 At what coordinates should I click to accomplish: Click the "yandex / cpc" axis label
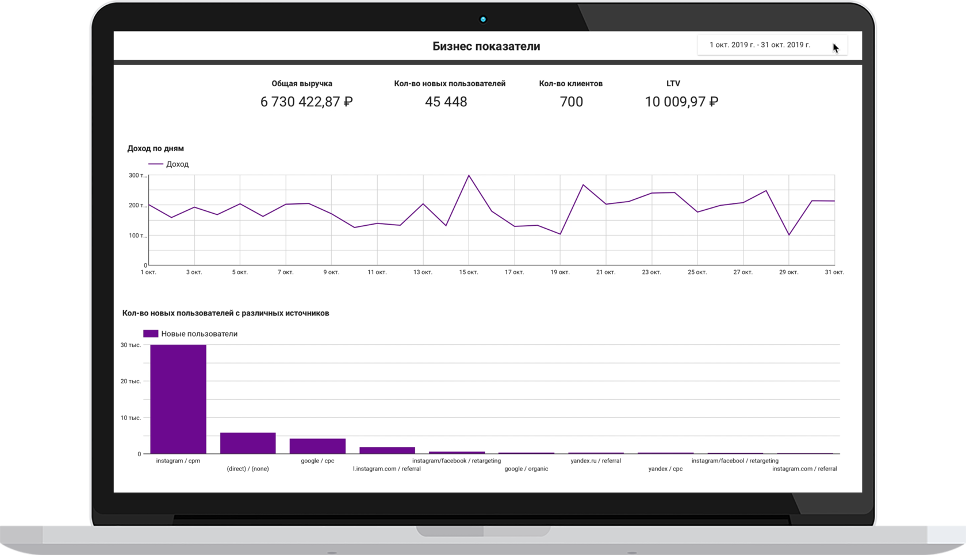point(665,469)
